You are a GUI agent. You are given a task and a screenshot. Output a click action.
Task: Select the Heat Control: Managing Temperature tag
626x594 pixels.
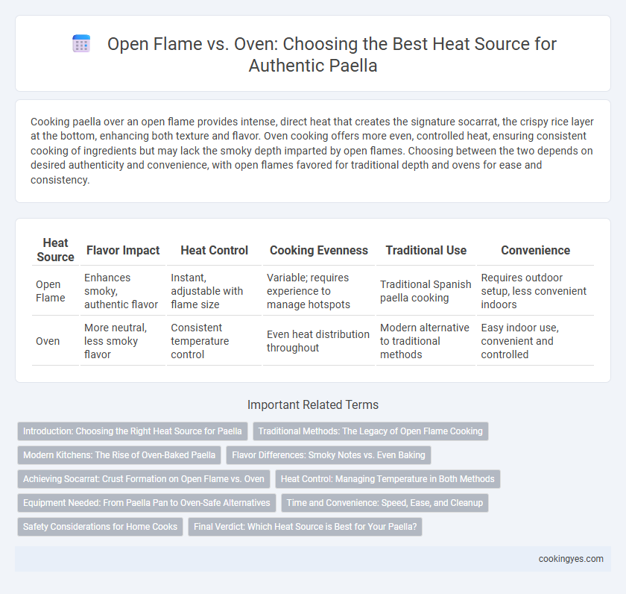coord(388,479)
